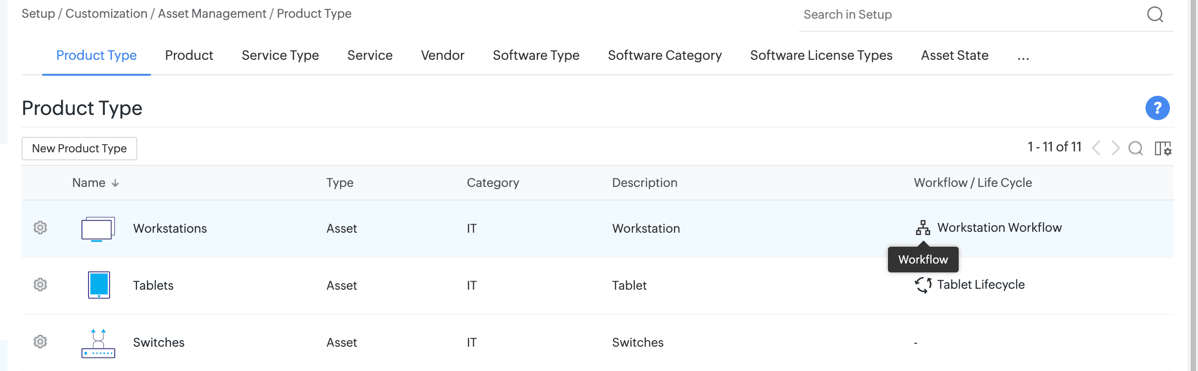The width and height of the screenshot is (1198, 371).
Task: Click the Workstations product type image
Action: tap(98, 229)
